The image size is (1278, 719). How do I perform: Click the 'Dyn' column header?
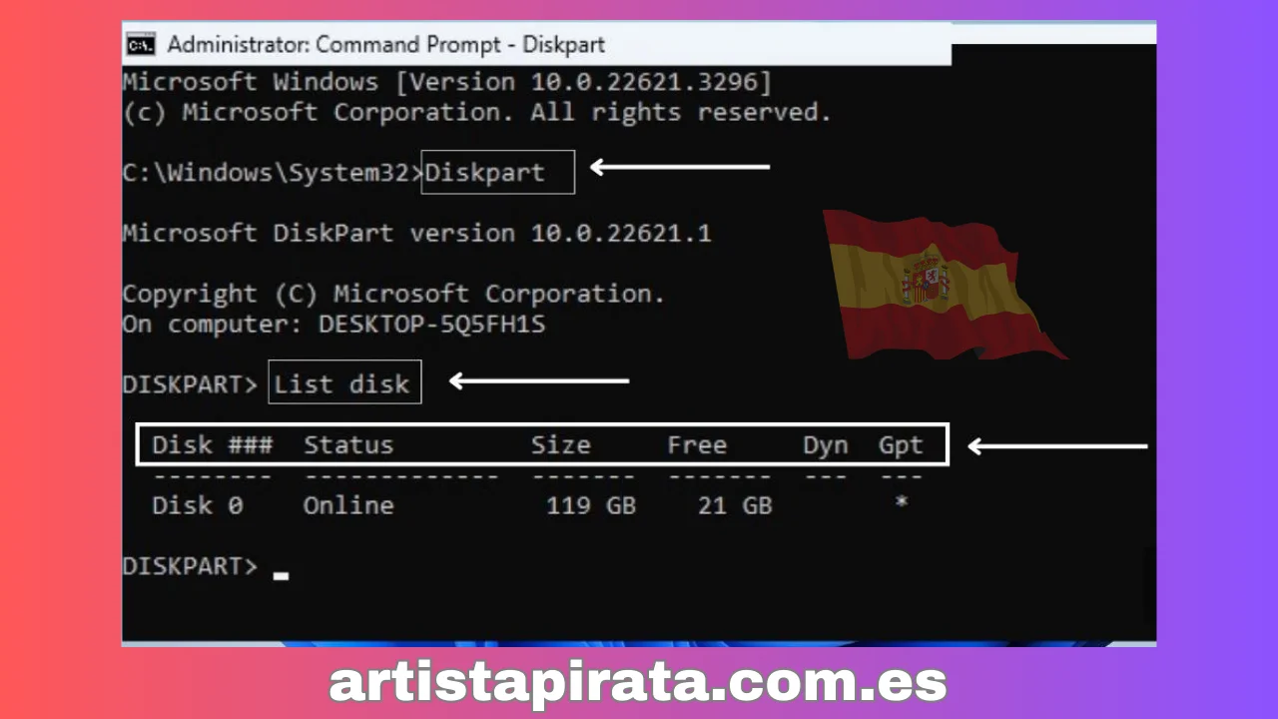click(x=826, y=445)
